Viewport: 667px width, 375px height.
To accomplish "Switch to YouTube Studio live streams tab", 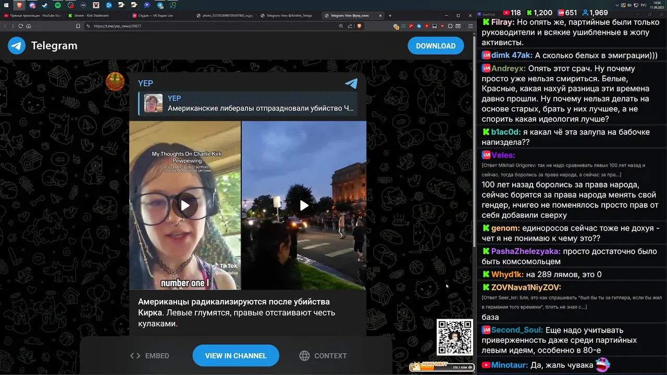I will (32, 16).
